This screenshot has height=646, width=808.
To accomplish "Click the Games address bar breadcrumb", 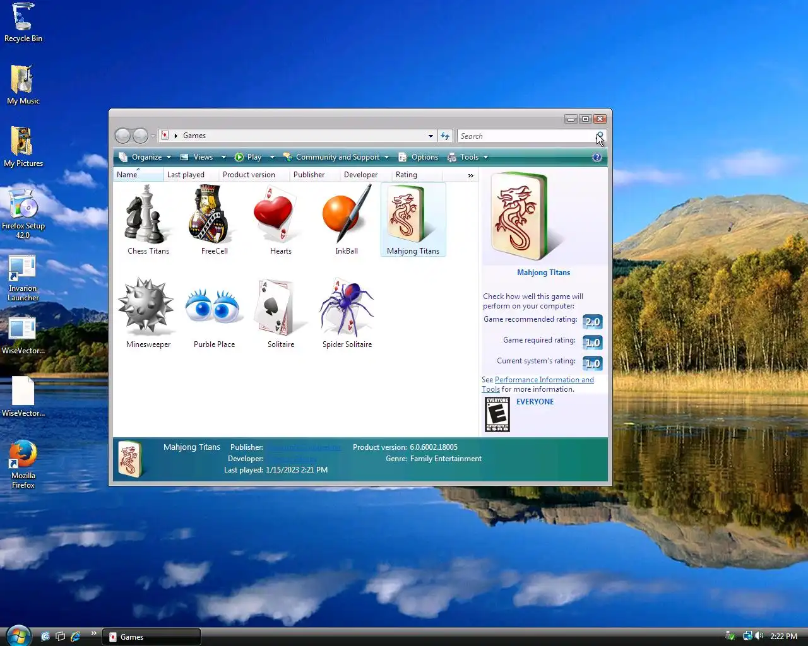I will [x=194, y=136].
